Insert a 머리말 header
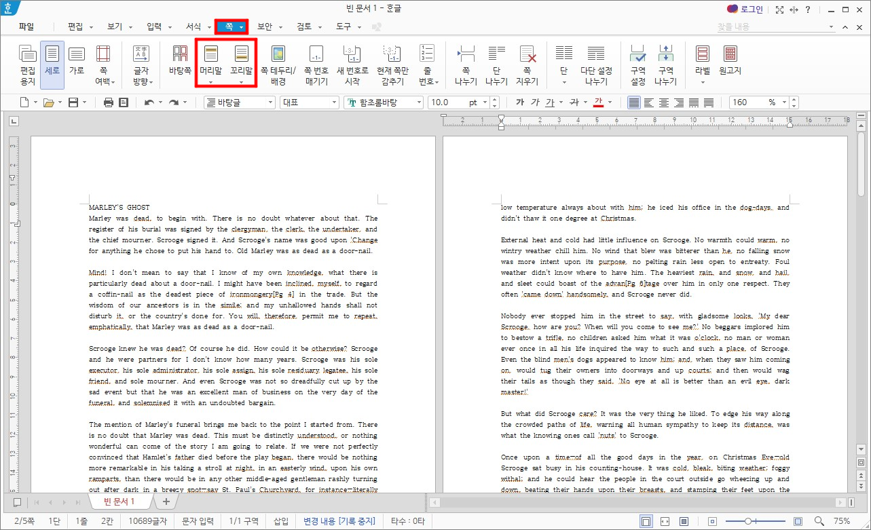This screenshot has width=871, height=530. click(210, 60)
